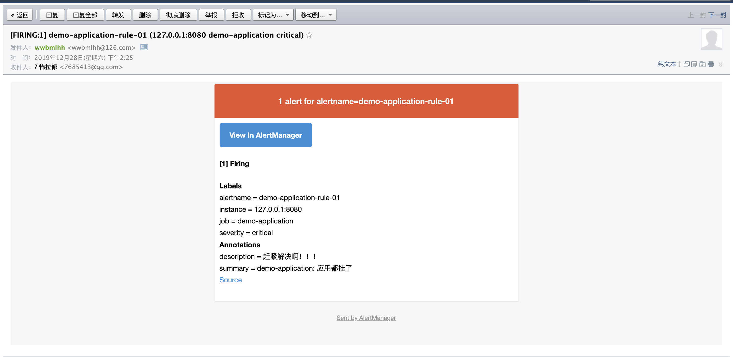Click the Report button

click(x=210, y=14)
